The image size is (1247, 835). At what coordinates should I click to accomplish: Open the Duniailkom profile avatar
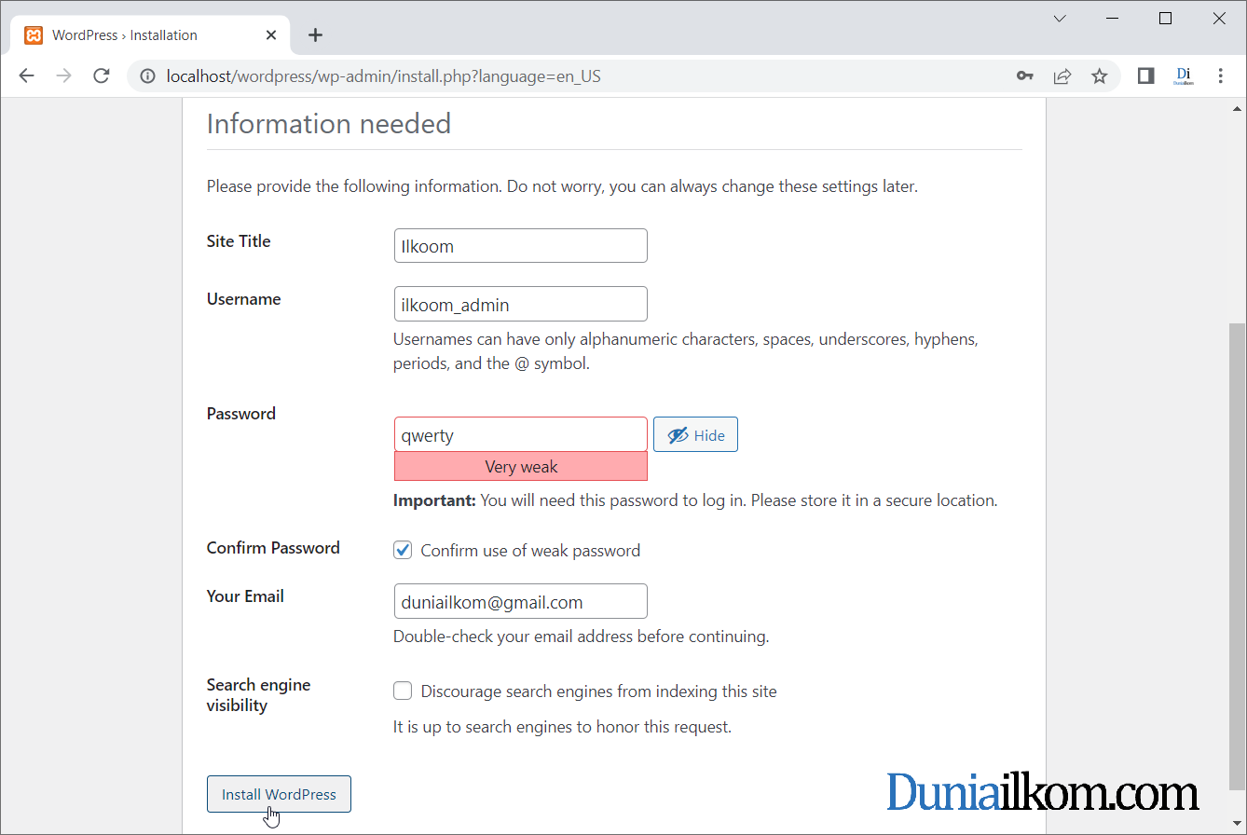[1184, 76]
